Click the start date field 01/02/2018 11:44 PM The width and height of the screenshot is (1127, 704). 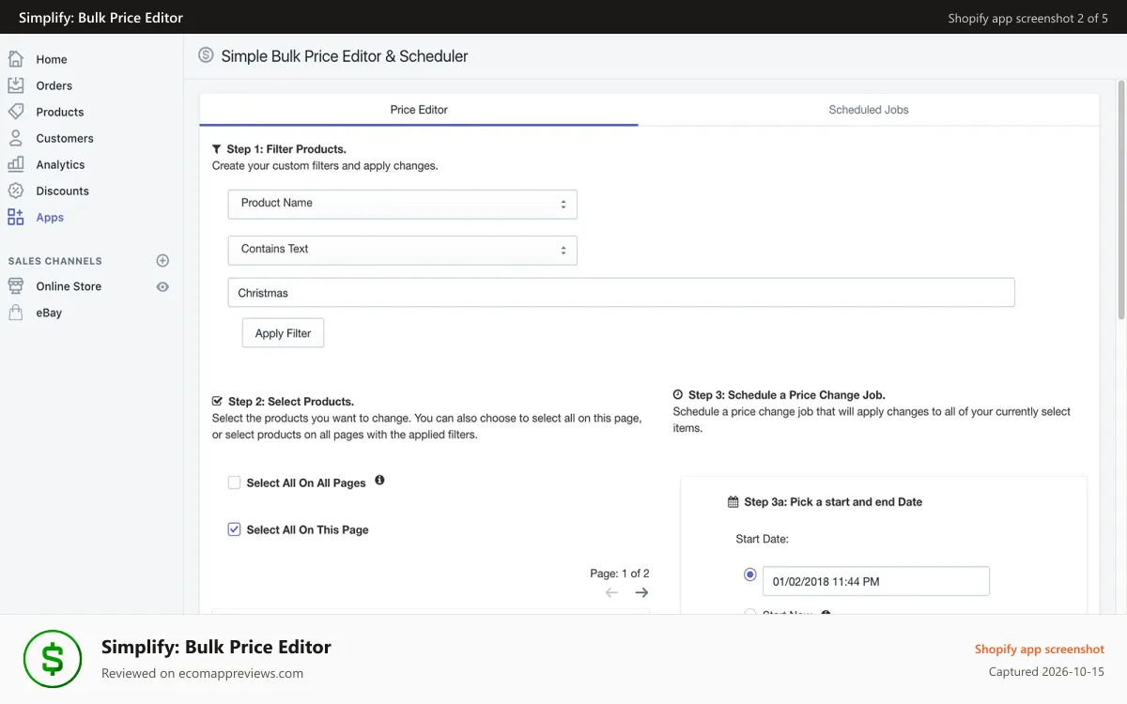(875, 581)
